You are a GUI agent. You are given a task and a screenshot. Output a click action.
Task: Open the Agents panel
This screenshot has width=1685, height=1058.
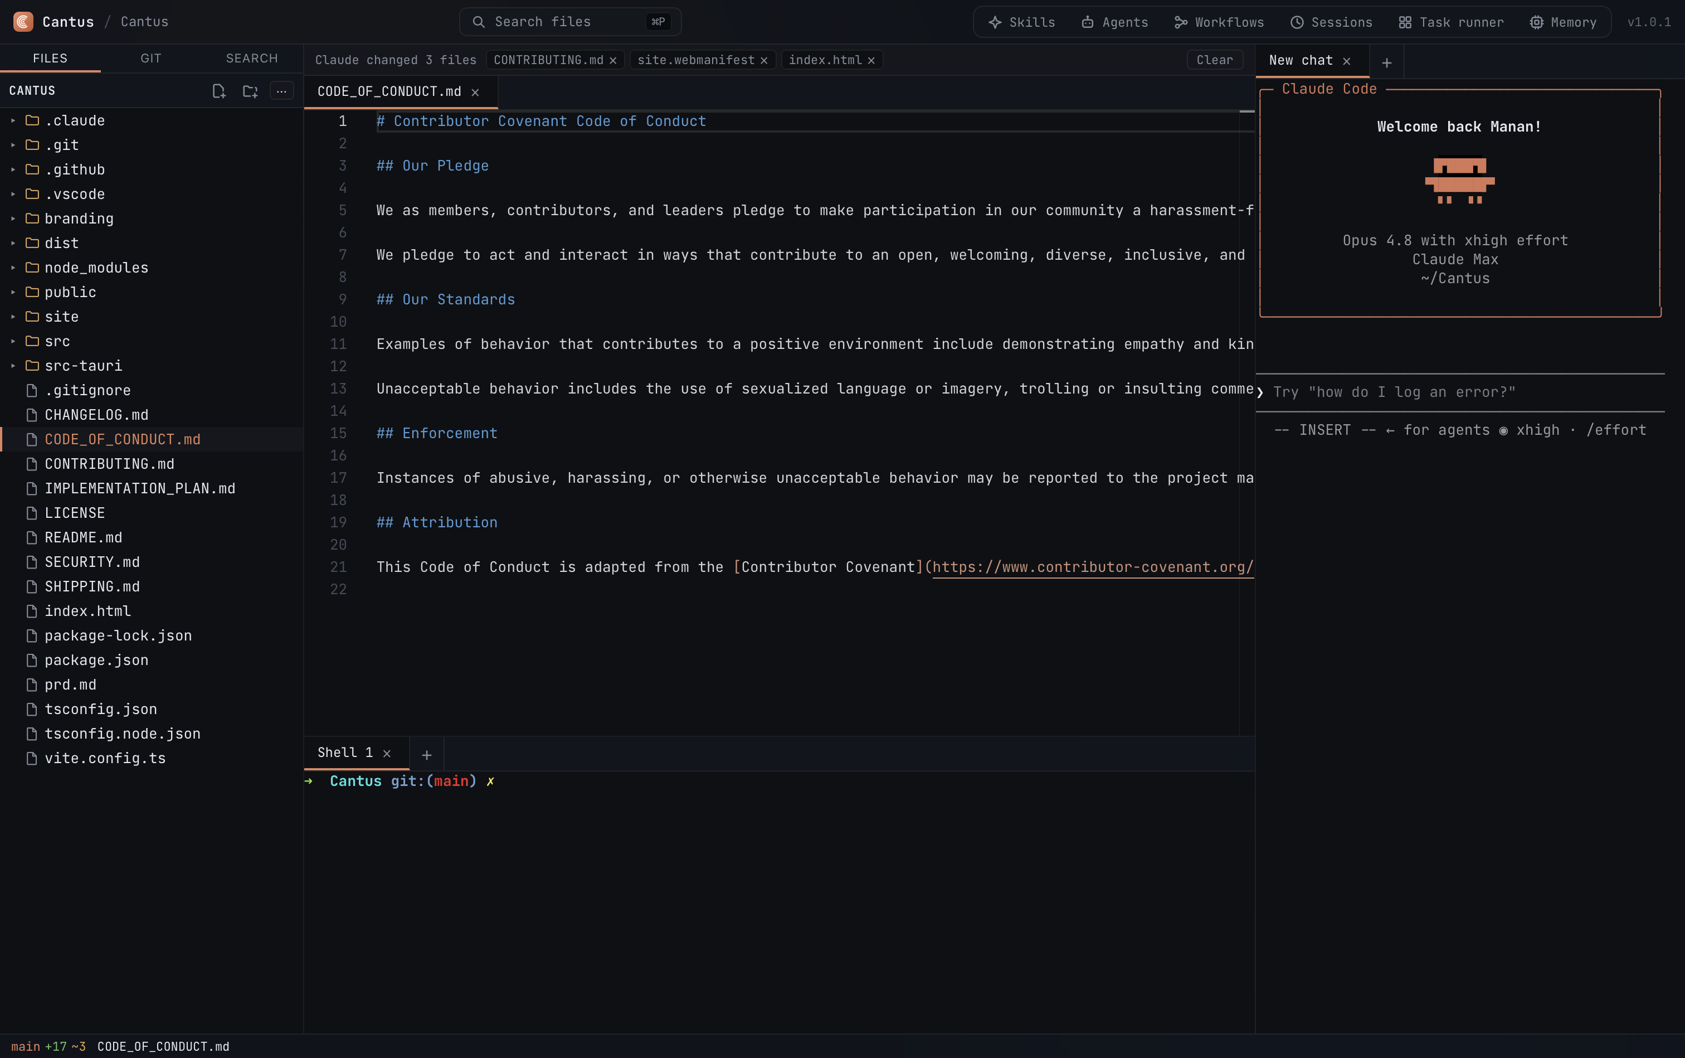tap(1114, 22)
